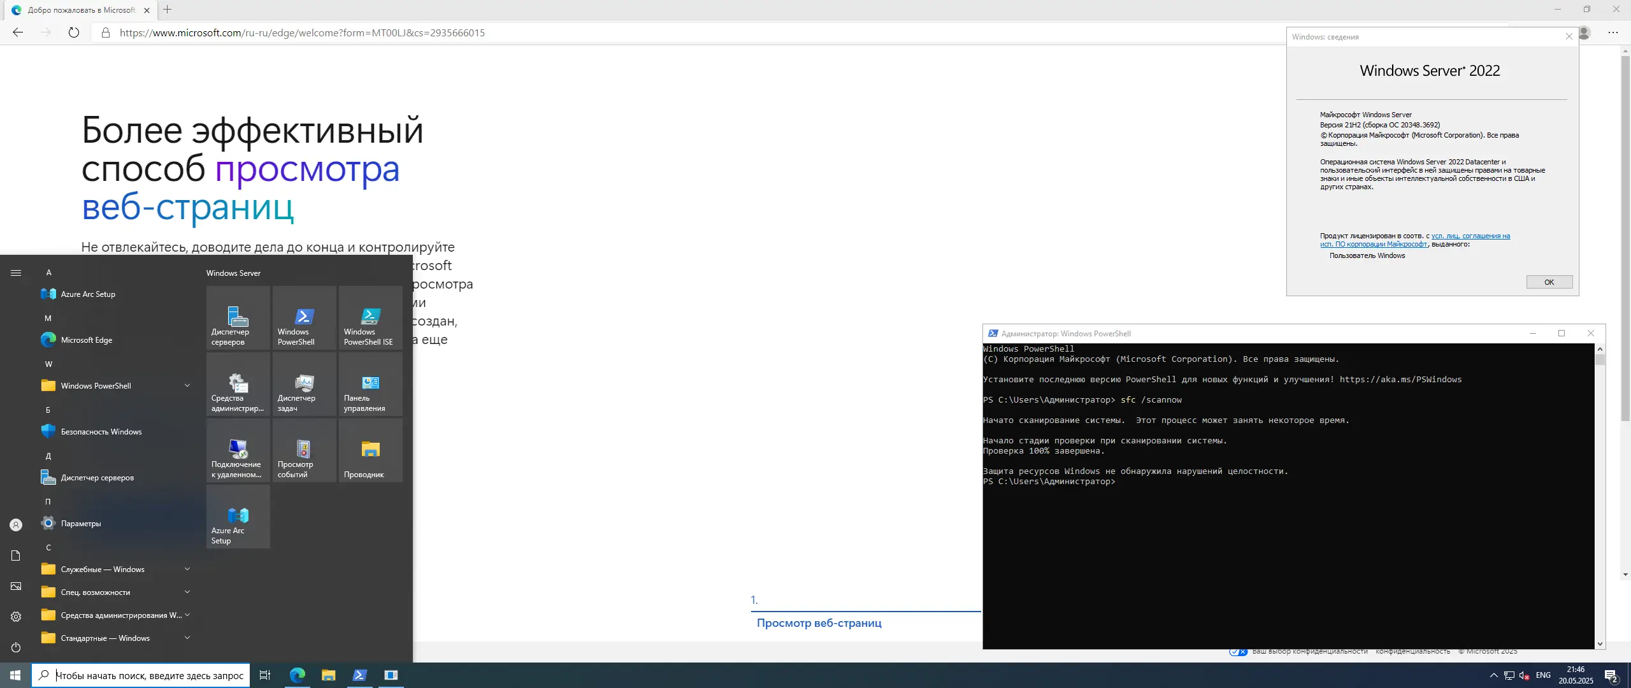
Task: Launch the Windows PowerShell ISE tile
Action: (x=370, y=318)
